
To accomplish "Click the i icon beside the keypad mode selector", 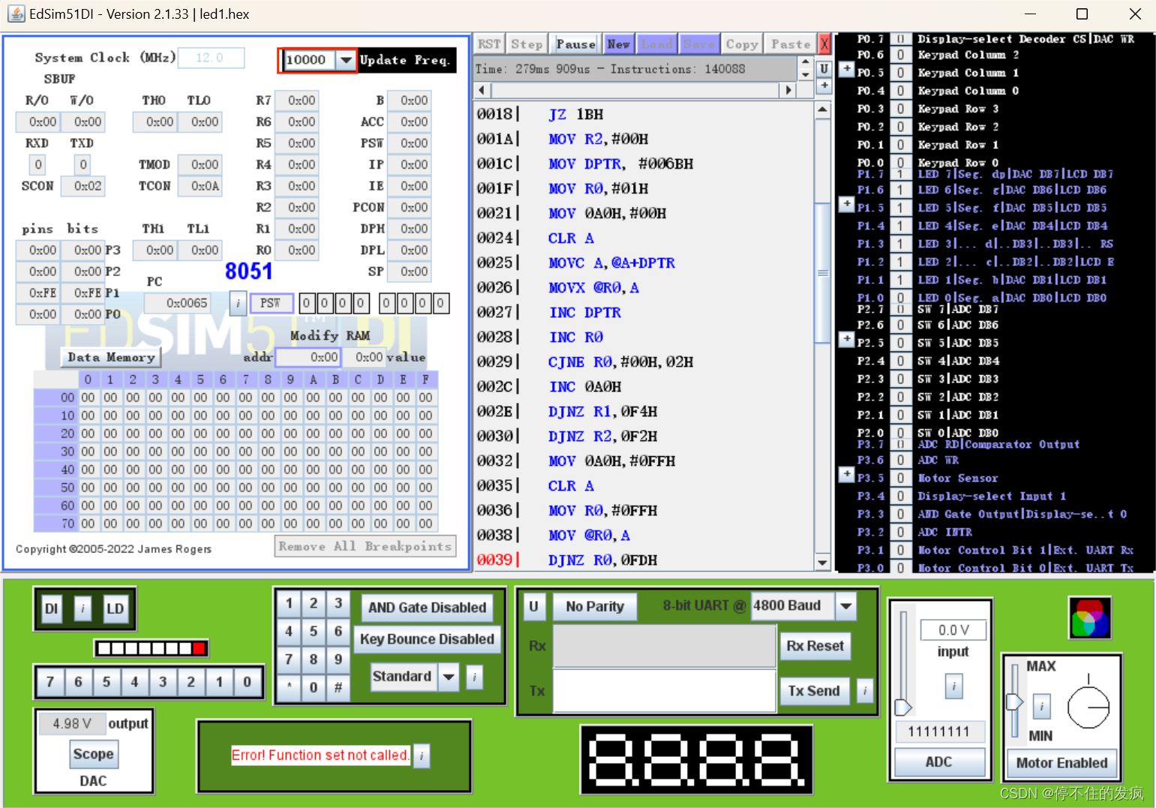I will coord(475,677).
